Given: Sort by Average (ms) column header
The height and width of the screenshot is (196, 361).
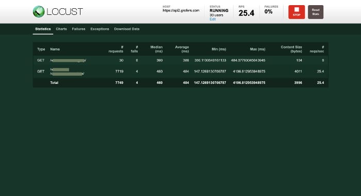Looking at the screenshot, I should (x=182, y=49).
